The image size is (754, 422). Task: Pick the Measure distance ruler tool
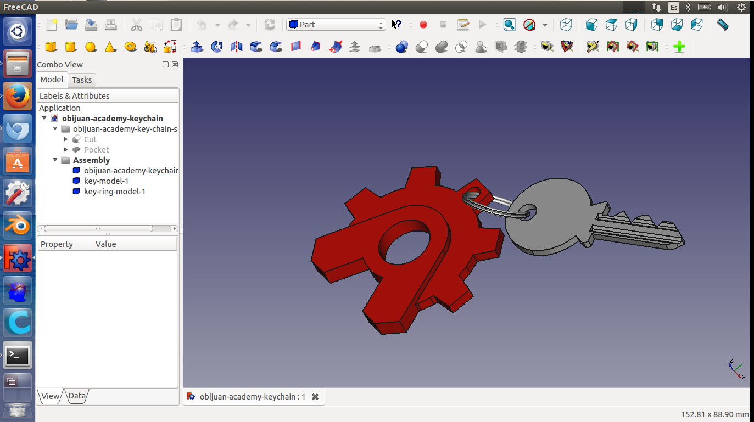[x=723, y=25]
